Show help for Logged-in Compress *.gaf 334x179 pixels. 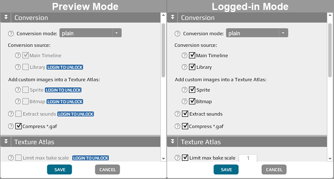[177, 126]
